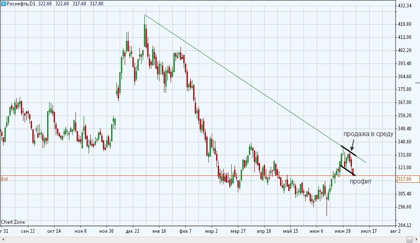Click the lower black channel line
This screenshot has height=243, width=420.
pyautogui.click(x=347, y=170)
